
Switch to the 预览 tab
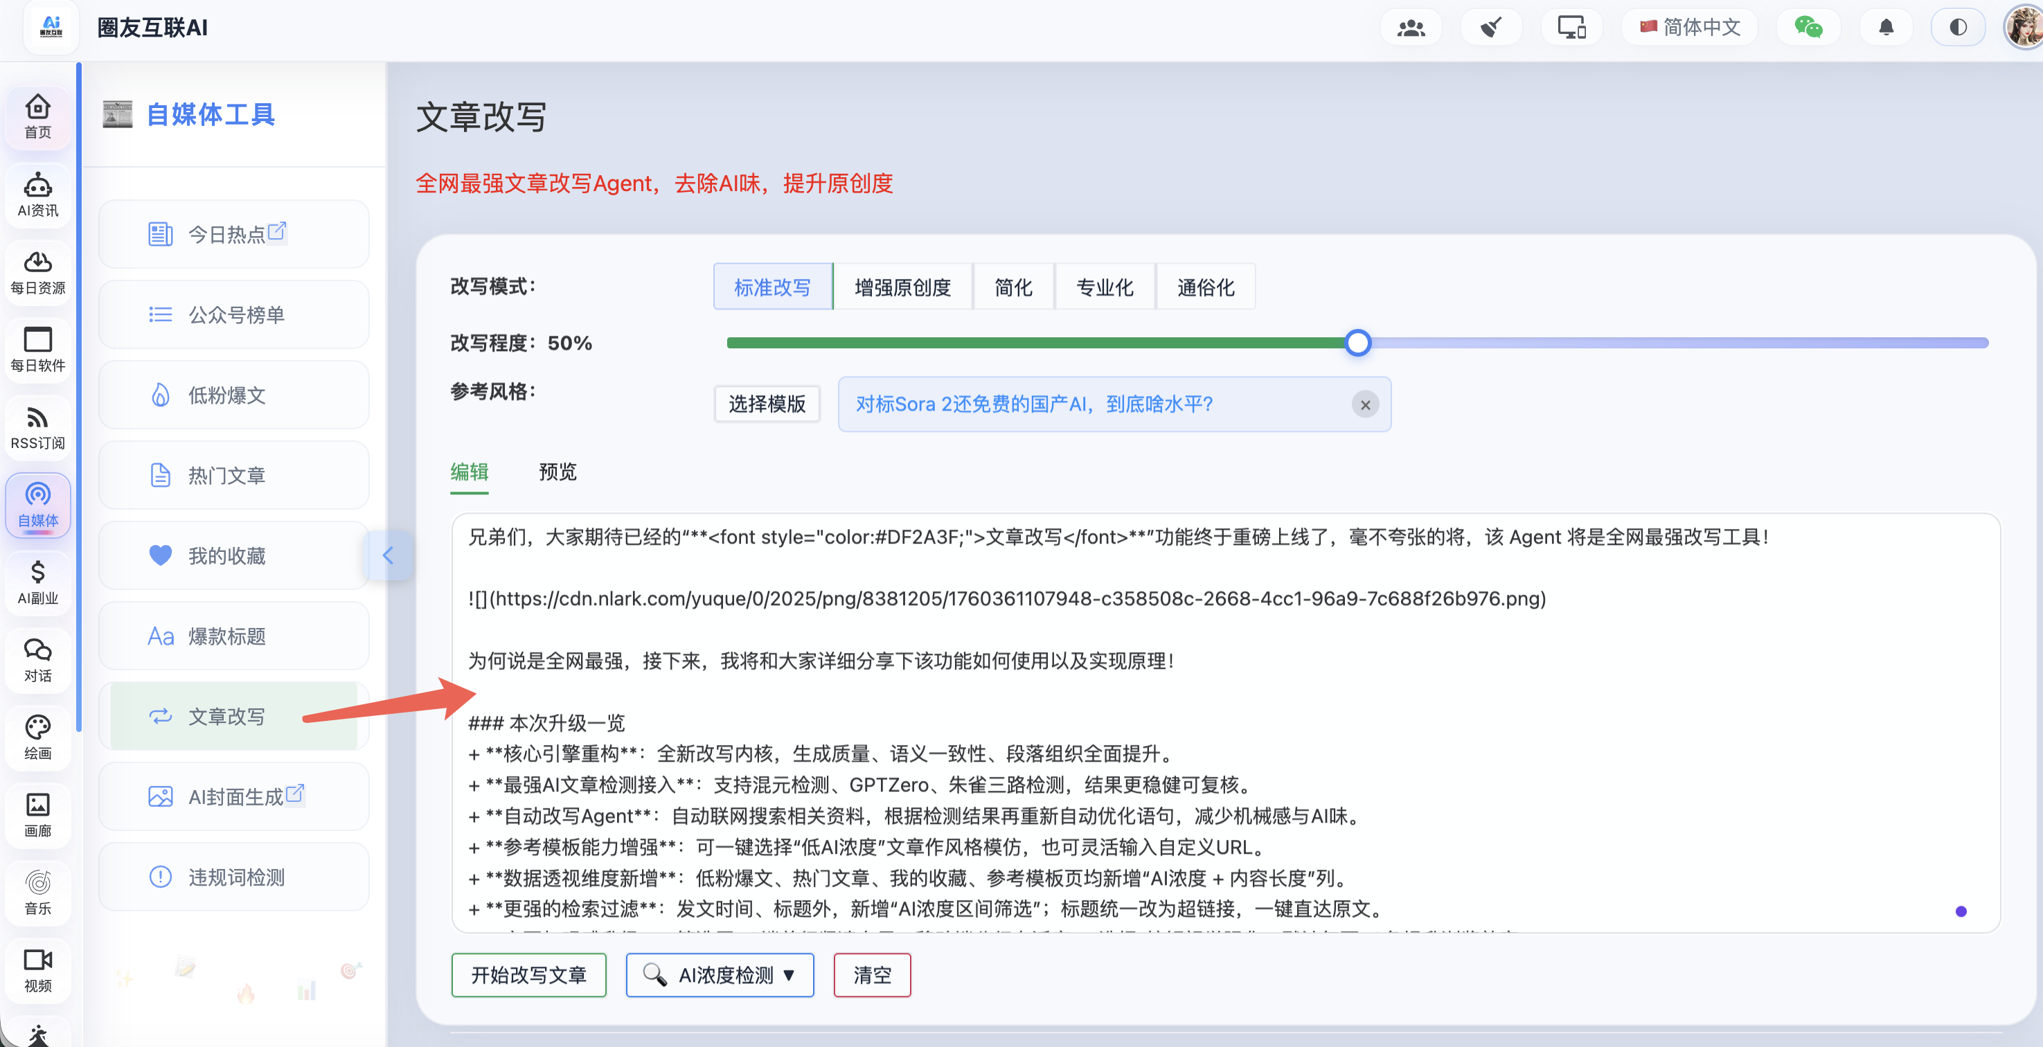pyautogui.click(x=557, y=472)
